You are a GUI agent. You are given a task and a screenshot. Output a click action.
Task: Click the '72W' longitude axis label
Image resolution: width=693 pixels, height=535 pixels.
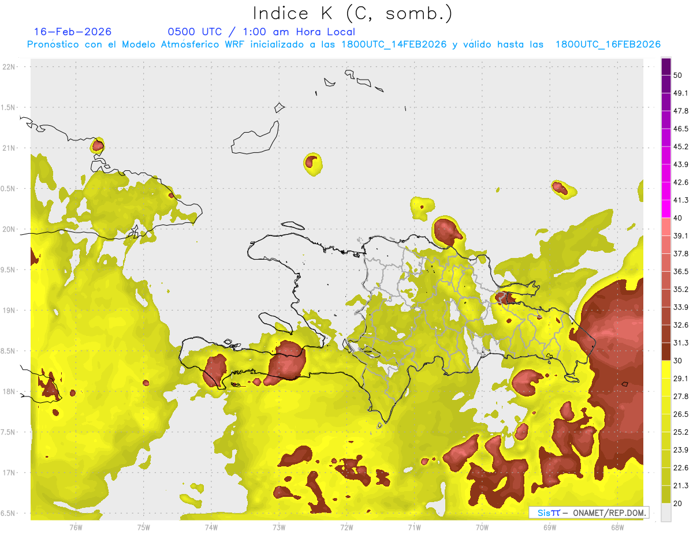[x=346, y=527]
